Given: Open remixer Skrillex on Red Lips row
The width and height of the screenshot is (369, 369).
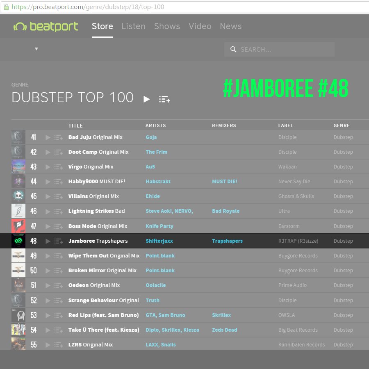Looking at the screenshot, I should tap(221, 315).
